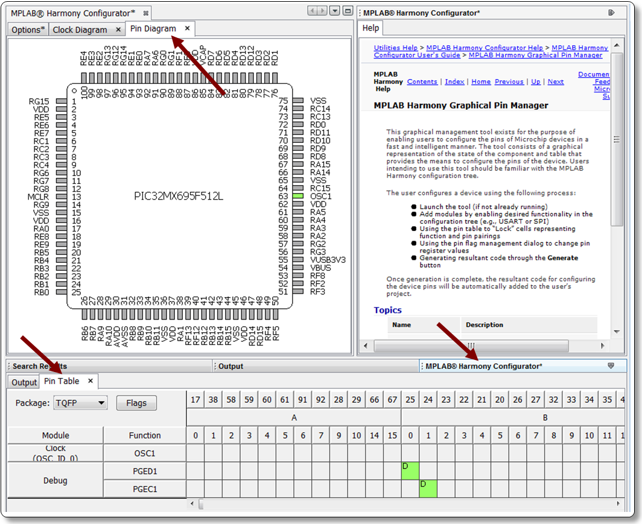Image resolution: width=642 pixels, height=524 pixels.
Task: Switch to the Clock Diagram tab
Action: tap(80, 30)
